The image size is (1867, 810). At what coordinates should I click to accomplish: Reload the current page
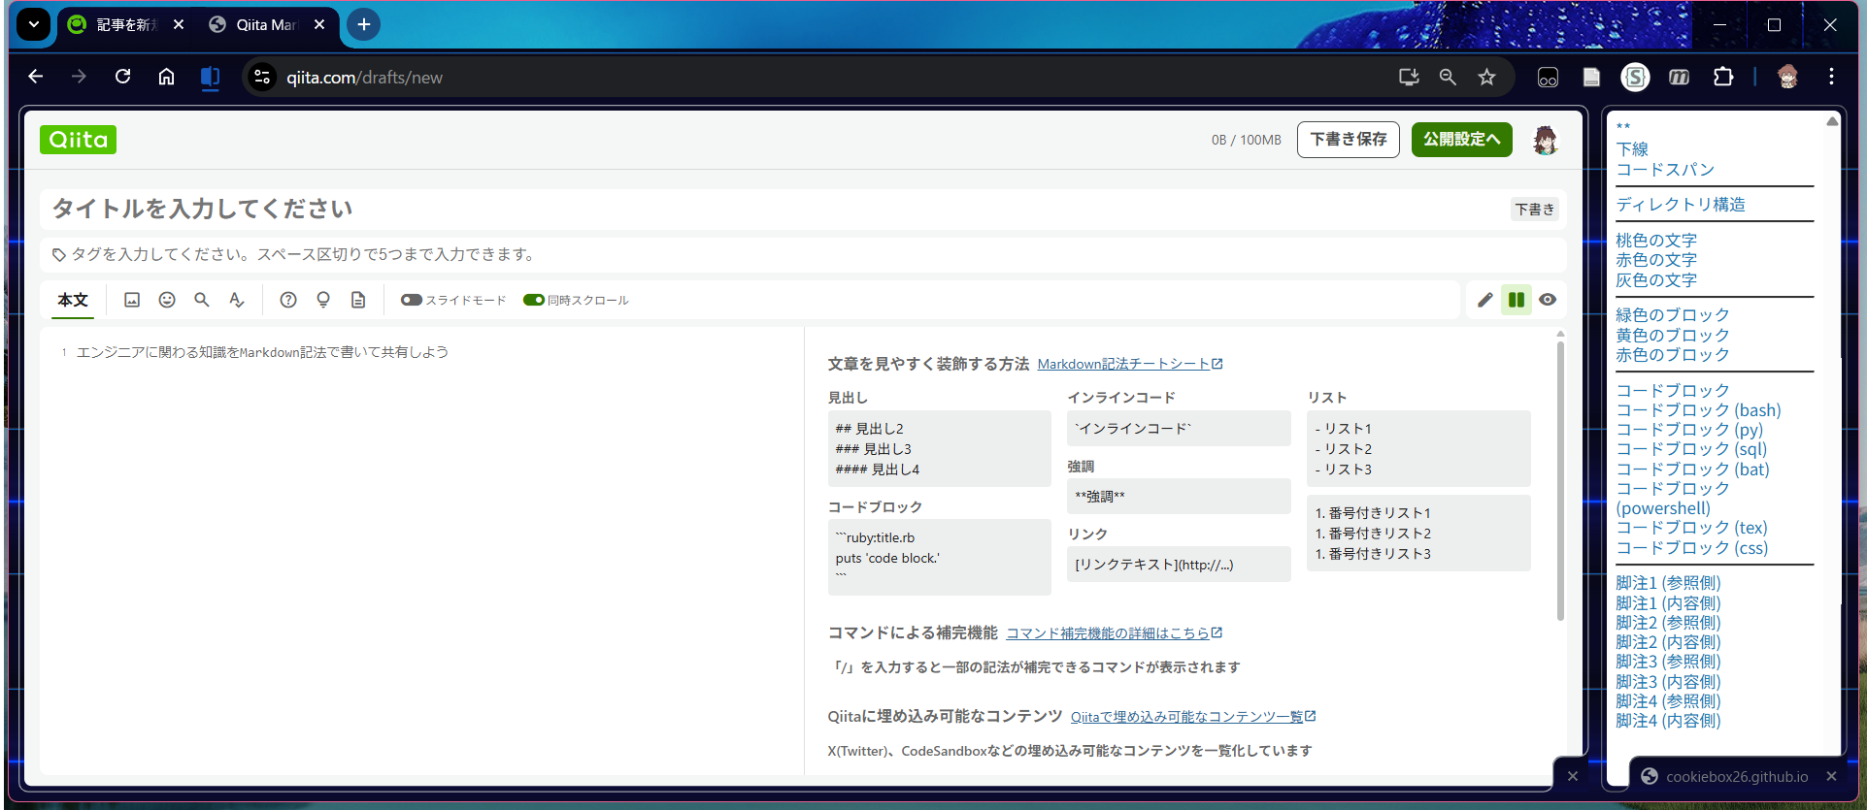pos(122,77)
